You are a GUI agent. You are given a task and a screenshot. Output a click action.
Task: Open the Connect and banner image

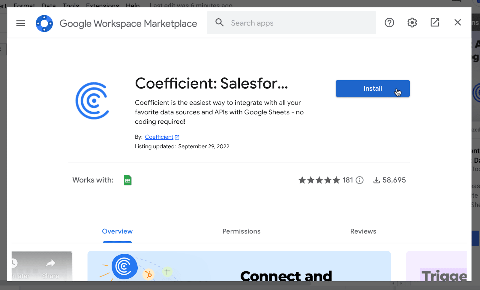click(239, 266)
